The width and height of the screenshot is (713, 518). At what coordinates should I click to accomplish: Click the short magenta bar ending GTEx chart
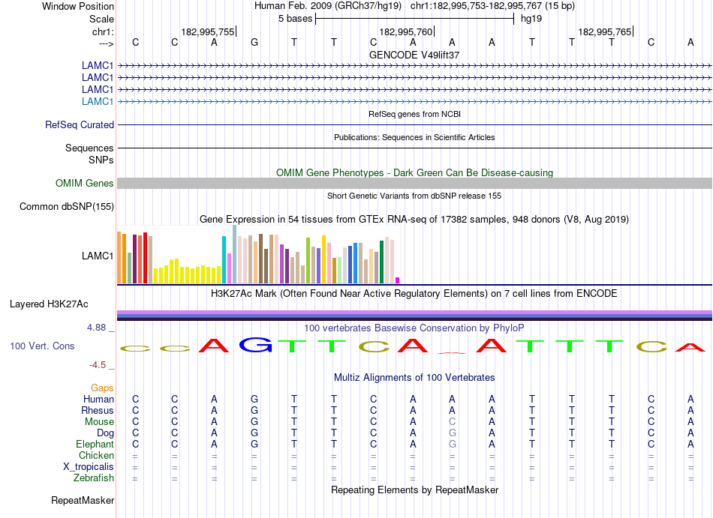[398, 280]
